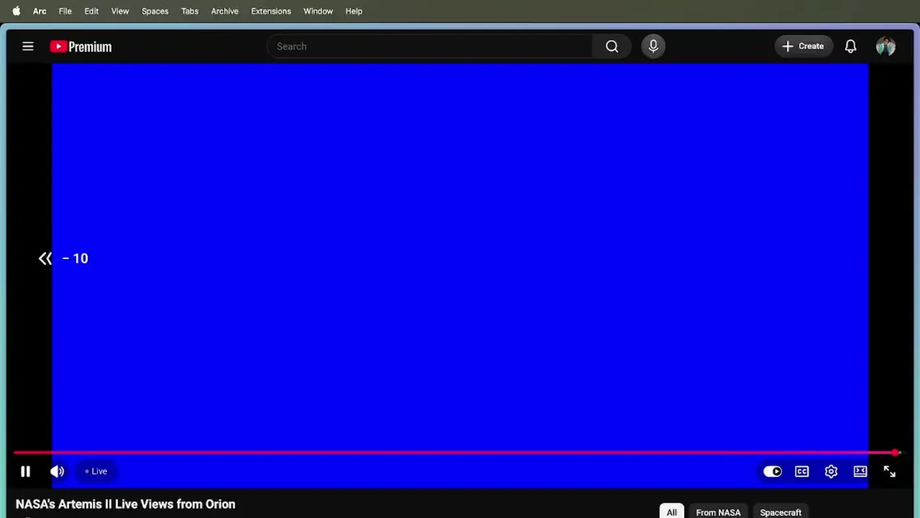Viewport: 920px width, 518px height.
Task: Open the miniplayer icon
Action: point(860,471)
